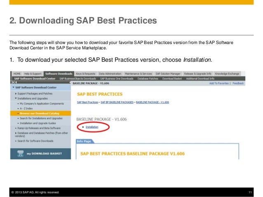263x197 pixels.
Task: Open the HOME tab
Action: pyautogui.click(x=17, y=74)
